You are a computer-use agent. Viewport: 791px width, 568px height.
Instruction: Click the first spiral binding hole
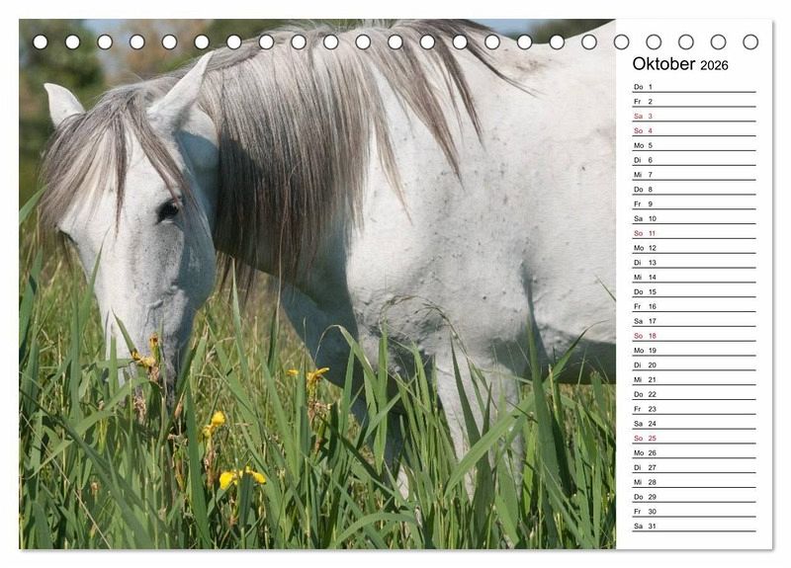(41, 41)
